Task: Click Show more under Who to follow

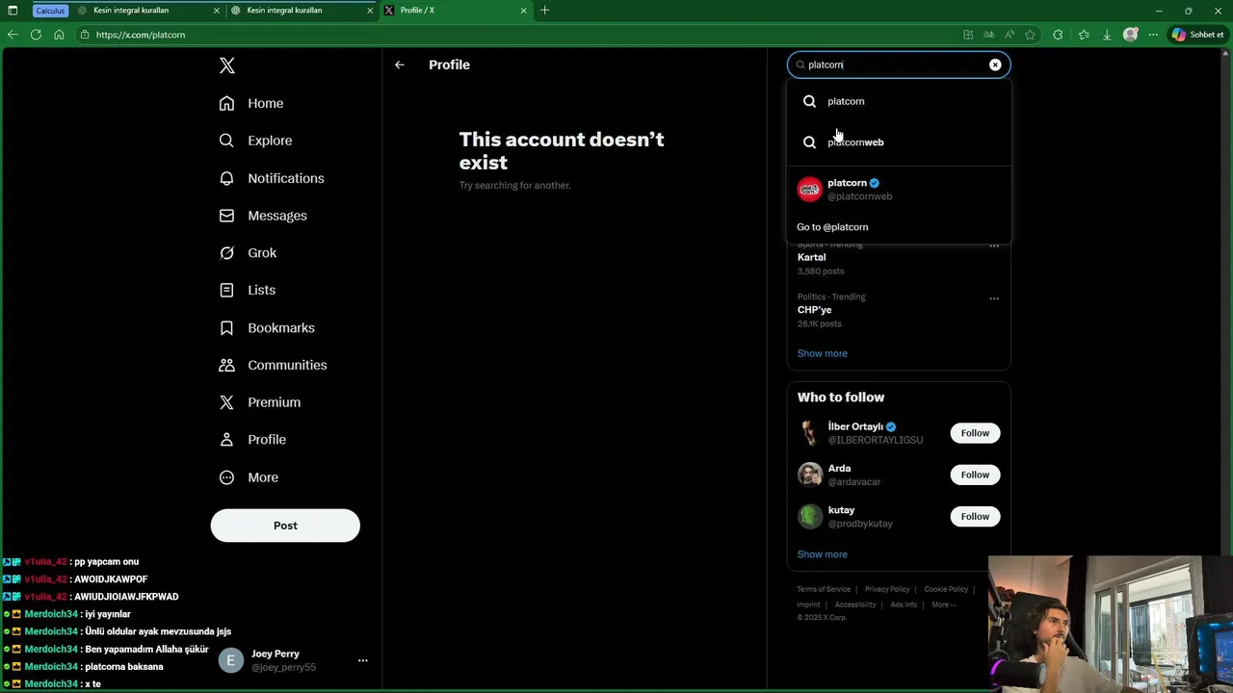Action: [x=823, y=554]
